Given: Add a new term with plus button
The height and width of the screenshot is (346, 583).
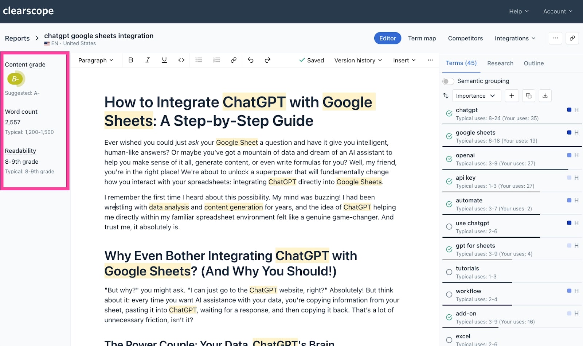Looking at the screenshot, I should [512, 96].
